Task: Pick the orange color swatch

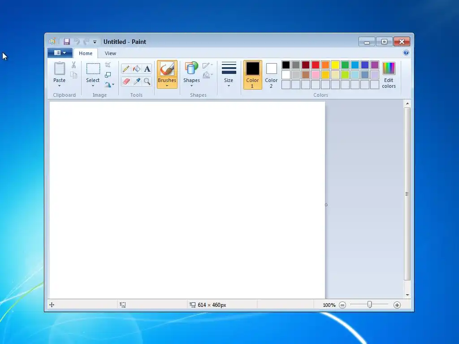Action: click(325, 65)
